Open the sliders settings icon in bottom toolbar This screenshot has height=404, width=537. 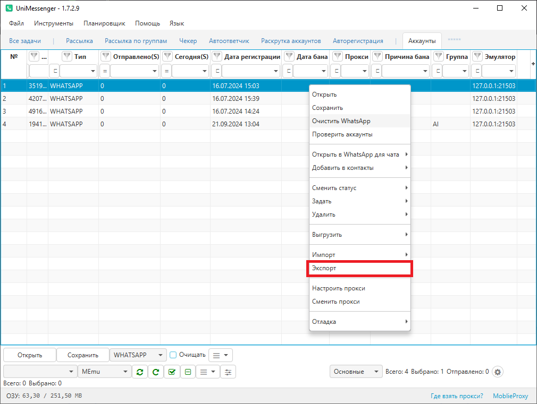tap(228, 372)
